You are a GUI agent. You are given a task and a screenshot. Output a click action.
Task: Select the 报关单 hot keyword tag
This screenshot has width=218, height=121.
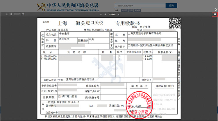(137, 10)
